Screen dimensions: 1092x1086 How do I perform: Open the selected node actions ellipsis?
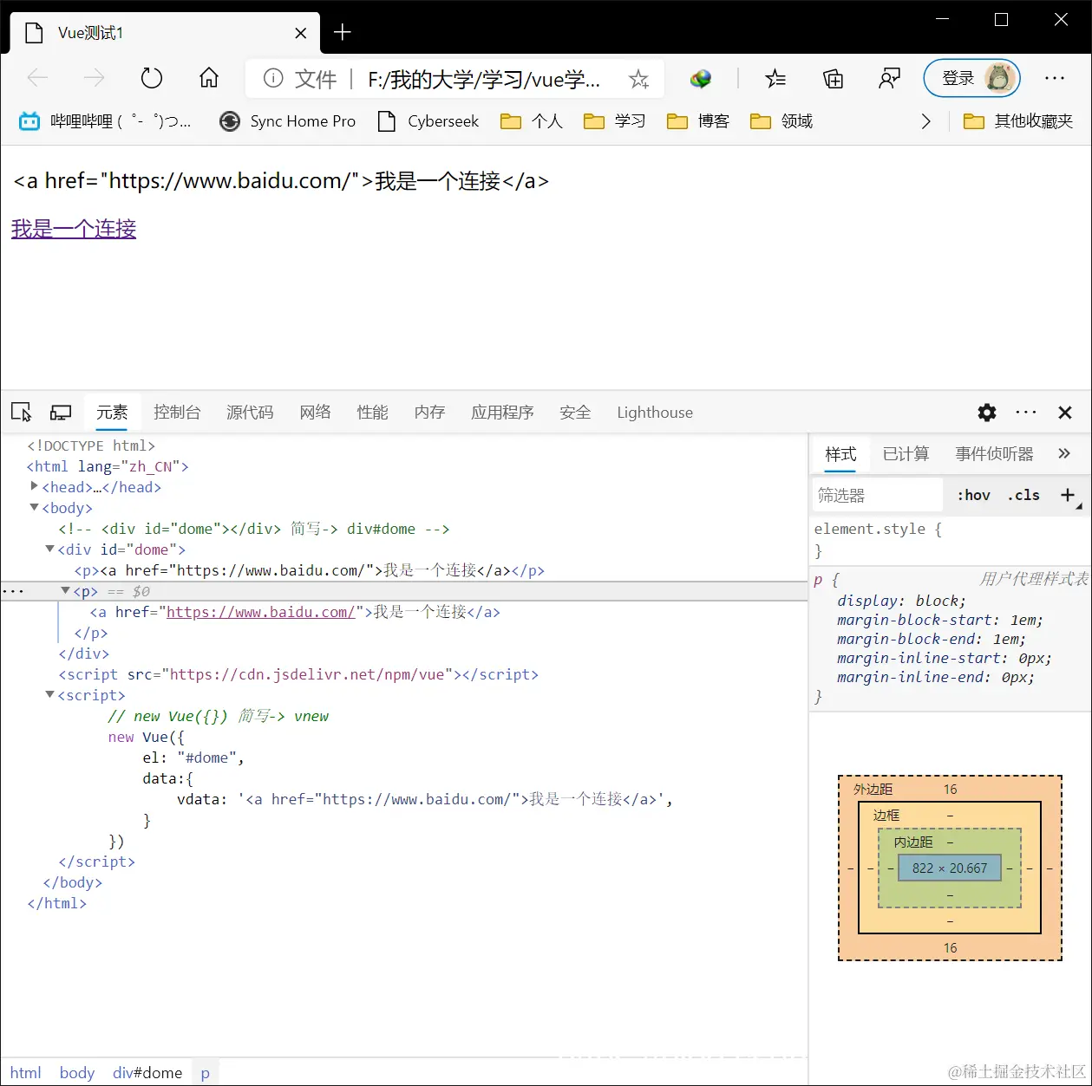coord(14,591)
